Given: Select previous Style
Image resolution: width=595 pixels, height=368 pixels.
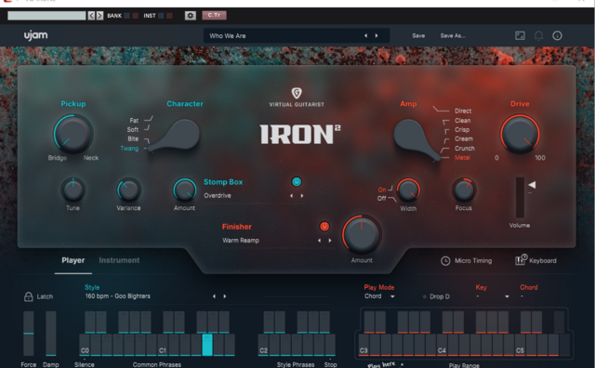Looking at the screenshot, I should pyautogui.click(x=214, y=296).
